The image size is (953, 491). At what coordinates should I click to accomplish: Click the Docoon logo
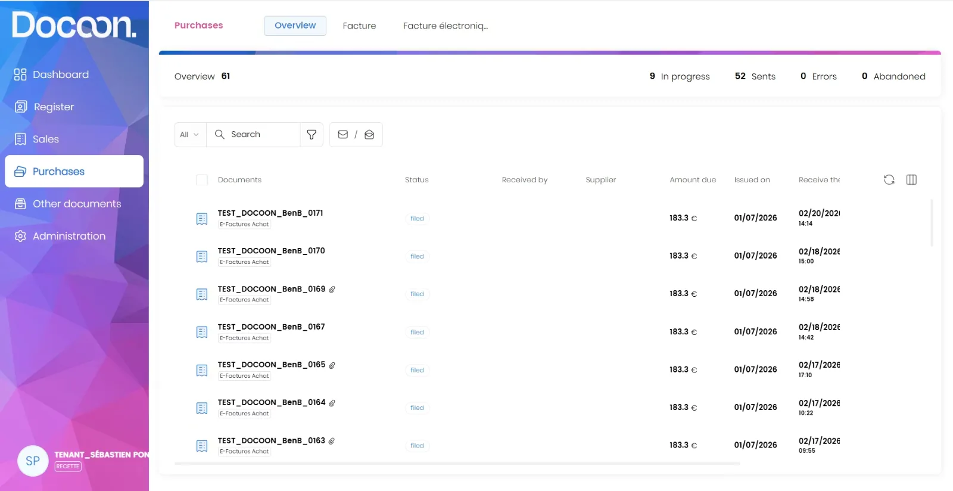point(74,25)
